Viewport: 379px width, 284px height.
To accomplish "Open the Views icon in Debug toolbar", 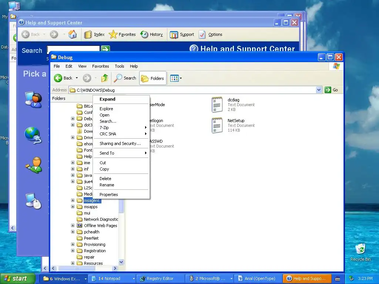I will click(174, 78).
